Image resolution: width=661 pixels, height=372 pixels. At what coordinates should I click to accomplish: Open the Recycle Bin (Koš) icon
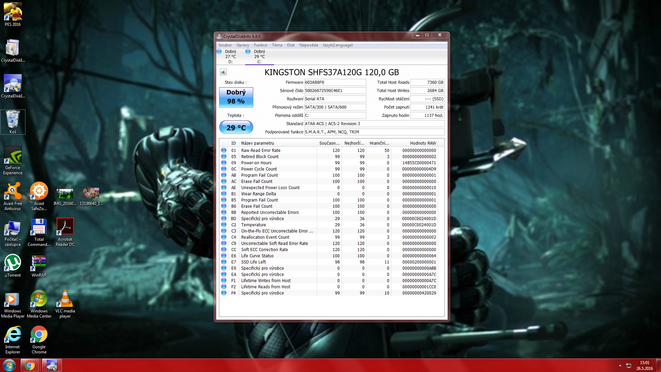click(13, 122)
